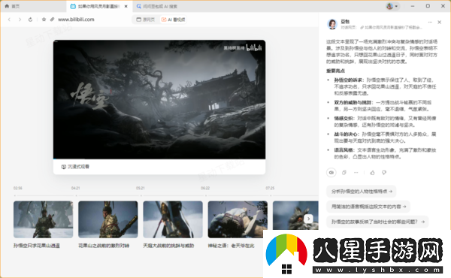Image resolution: width=451 pixels, height=278 pixels.
Task: Click the 情感交织 bullet heading
Action: [344, 118]
